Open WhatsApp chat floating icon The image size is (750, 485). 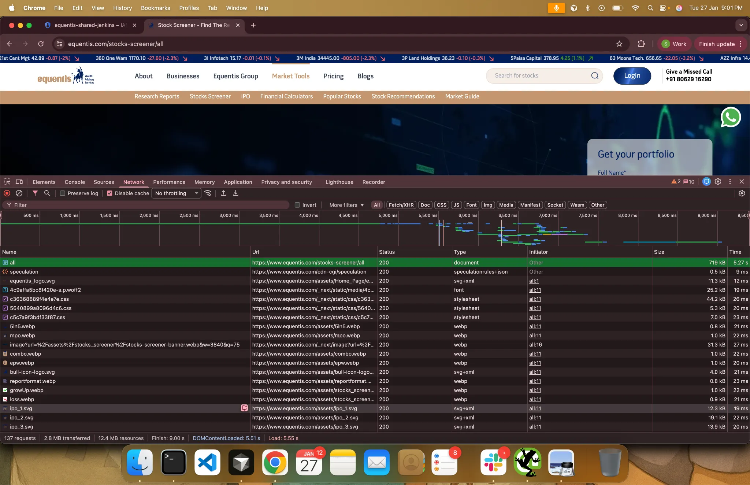[731, 117]
